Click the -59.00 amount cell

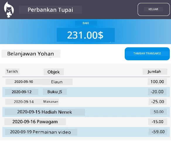[158, 132]
